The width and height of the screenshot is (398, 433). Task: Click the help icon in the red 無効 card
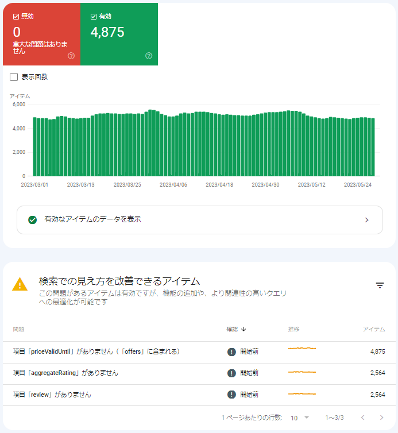click(x=71, y=56)
